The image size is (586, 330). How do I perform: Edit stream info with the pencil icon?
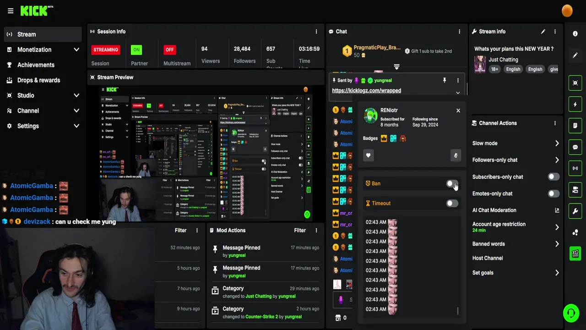pyautogui.click(x=543, y=32)
